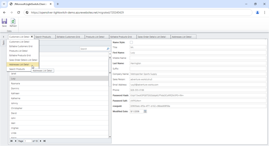Image resolution: width=269 pixels, height=146 pixels.
Task: Click the Sales Person field
Action: (198, 80)
